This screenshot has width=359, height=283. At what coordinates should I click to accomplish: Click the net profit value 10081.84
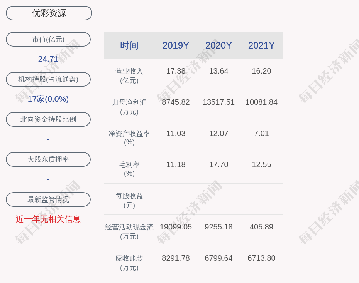[x=261, y=102]
